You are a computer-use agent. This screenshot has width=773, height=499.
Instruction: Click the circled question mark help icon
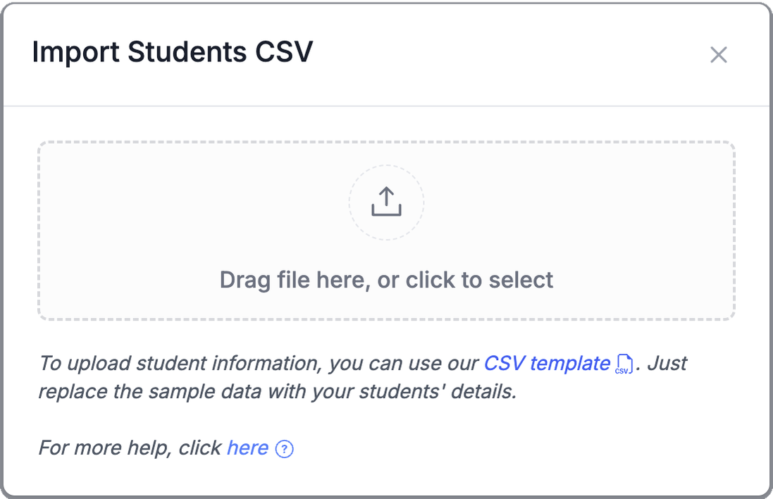(x=286, y=448)
